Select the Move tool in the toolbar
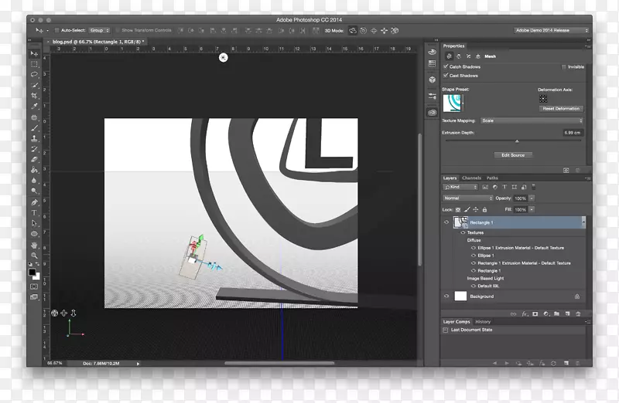The image size is (619, 403). 34,53
